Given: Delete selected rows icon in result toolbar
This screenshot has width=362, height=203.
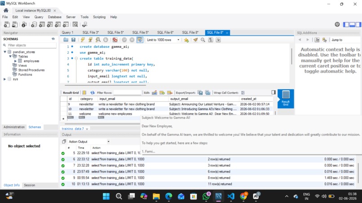Looking at the screenshot, I should tap(170, 93).
